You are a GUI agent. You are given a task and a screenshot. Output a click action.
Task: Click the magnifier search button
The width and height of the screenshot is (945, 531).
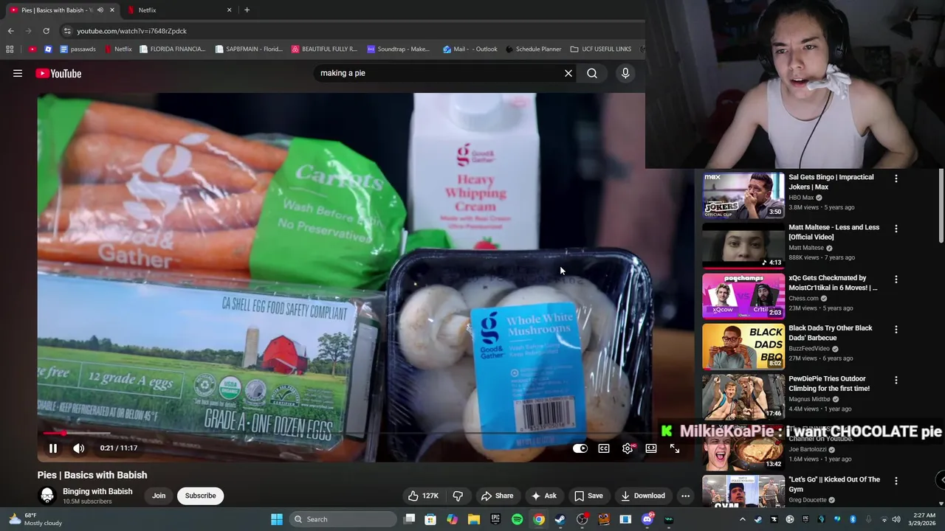(x=592, y=73)
